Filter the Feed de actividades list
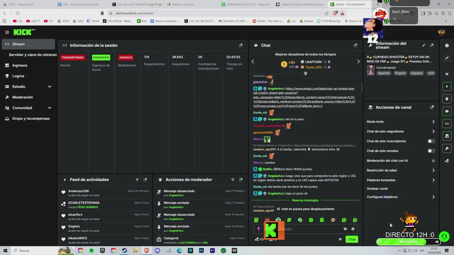 137,180
